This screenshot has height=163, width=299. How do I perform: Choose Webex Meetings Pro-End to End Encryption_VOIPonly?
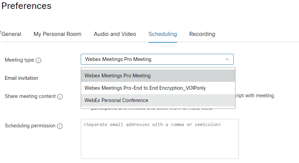click(158, 88)
